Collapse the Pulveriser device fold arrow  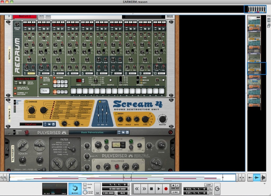9,134
